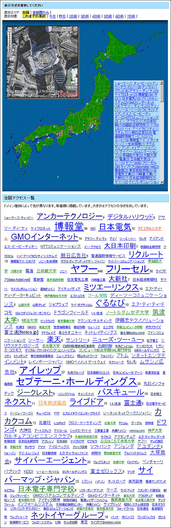Click the up arrow of domain list scrollbar
This screenshot has width=171, height=528.
[x=162, y=83]
